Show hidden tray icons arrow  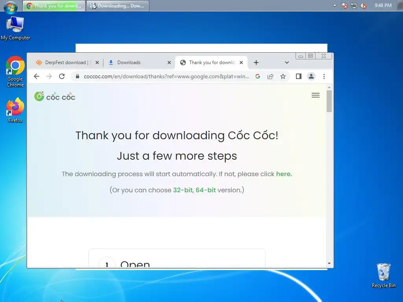(x=335, y=6)
